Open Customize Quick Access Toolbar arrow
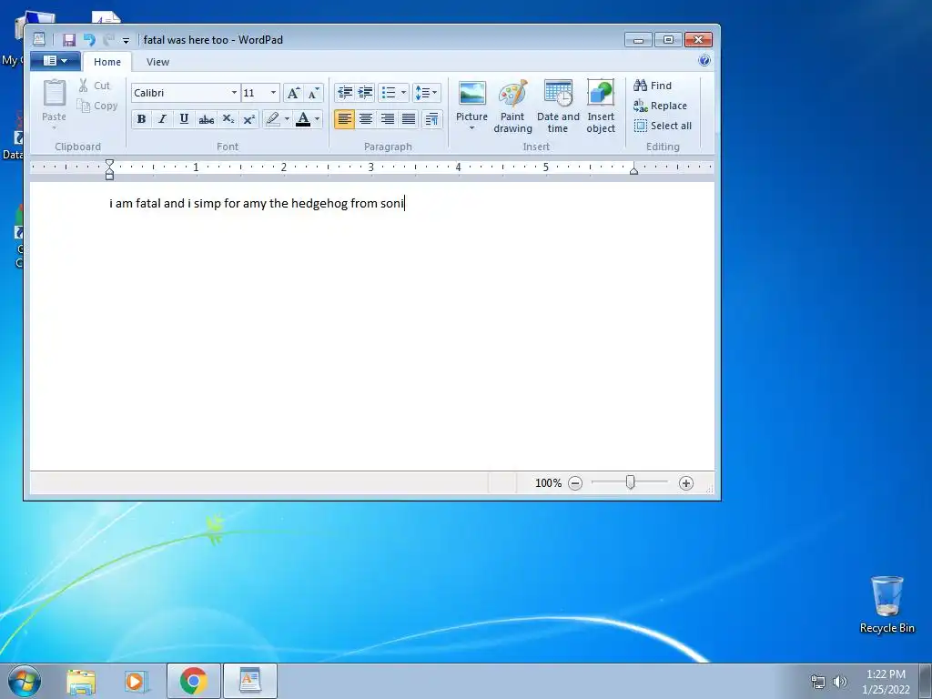The image size is (932, 699). tap(126, 40)
